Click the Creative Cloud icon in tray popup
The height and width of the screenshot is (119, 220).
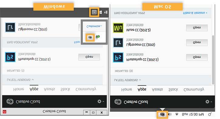pos(90,37)
